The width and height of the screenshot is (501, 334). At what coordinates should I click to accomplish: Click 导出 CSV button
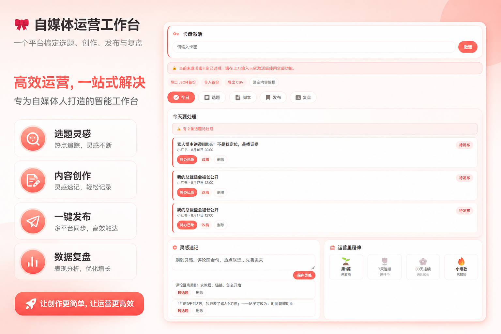coord(235,82)
